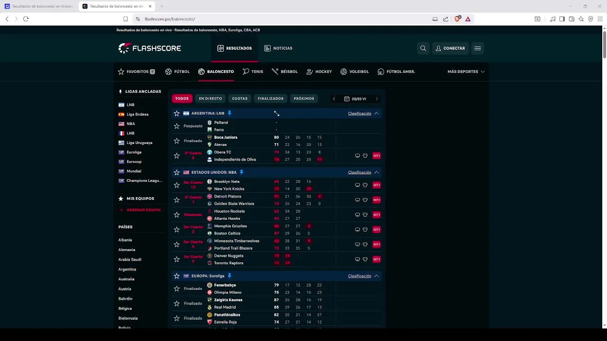Screen dimensions: 607x341
Task: Reload the page in the browser toolbar
Action: click(26, 19)
